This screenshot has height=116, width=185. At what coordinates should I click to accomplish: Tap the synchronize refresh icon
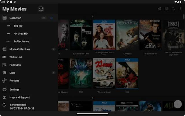tap(4, 105)
